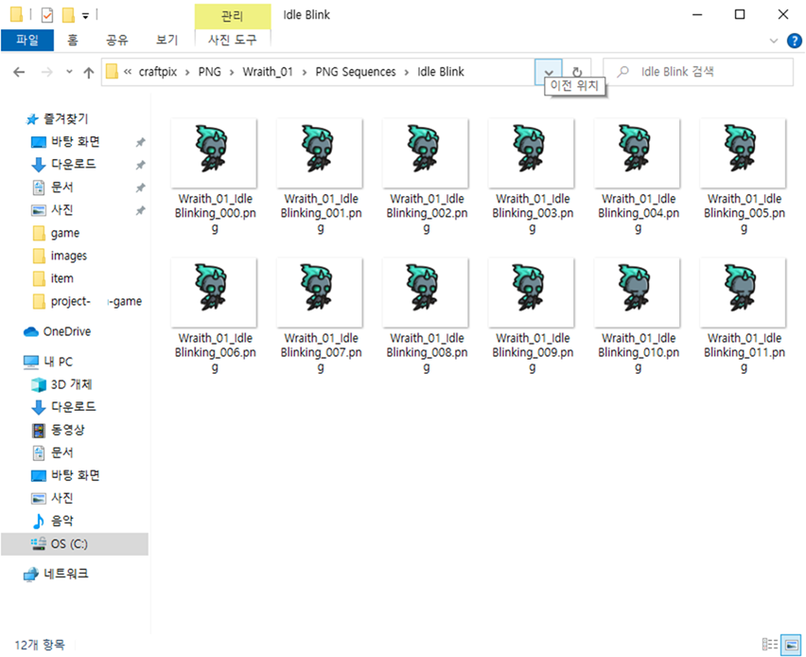
Task: Select the Wraith_01_Idle Blinking_008.png thumbnail
Action: tap(426, 293)
